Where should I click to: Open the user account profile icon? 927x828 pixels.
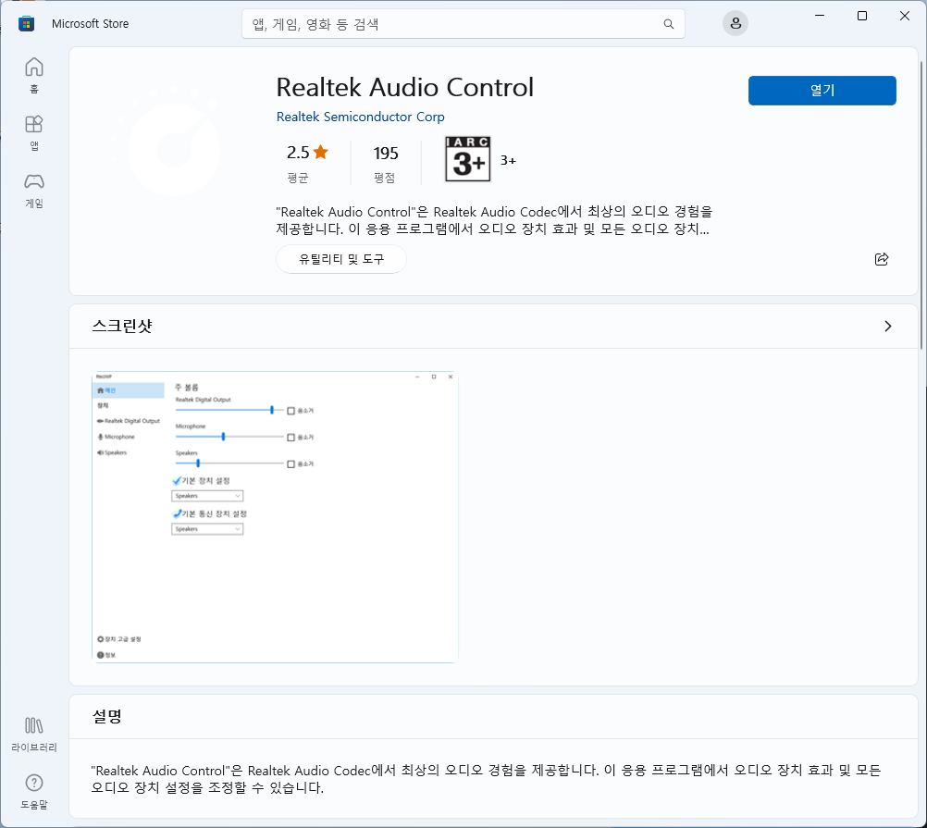click(735, 24)
